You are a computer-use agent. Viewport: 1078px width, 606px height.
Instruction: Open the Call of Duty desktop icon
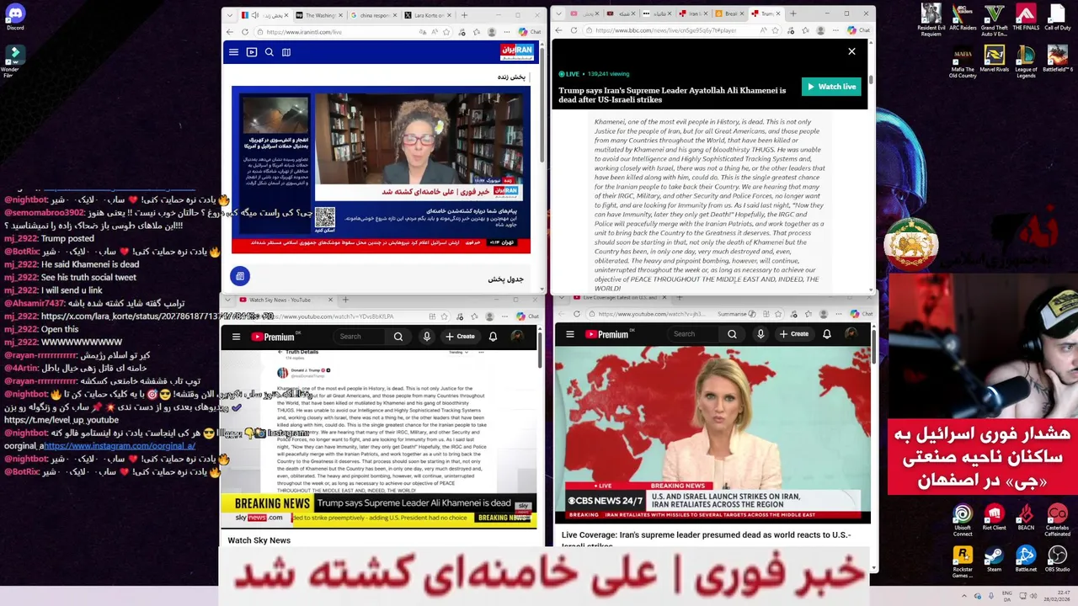[1058, 18]
